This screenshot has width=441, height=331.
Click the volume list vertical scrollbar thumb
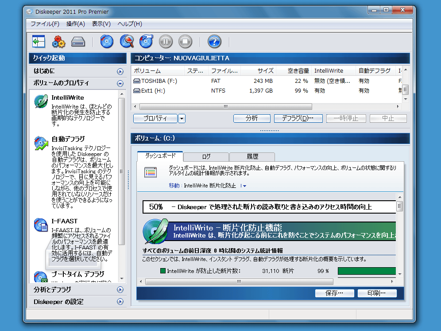point(405,90)
